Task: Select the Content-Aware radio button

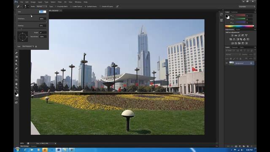Action: 85,7
